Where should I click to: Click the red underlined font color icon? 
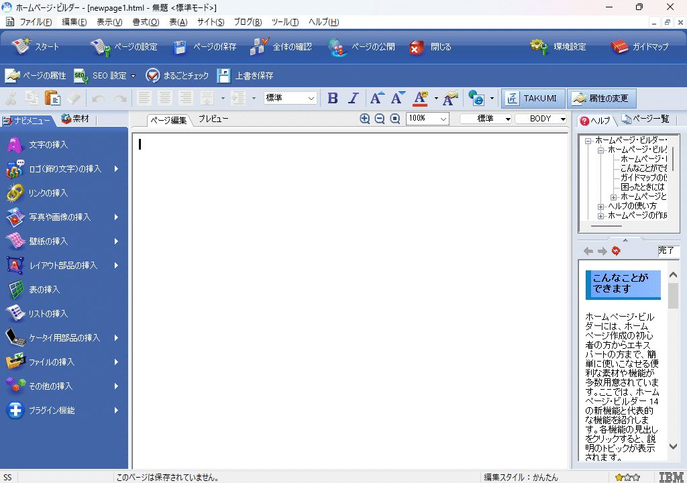[421, 99]
